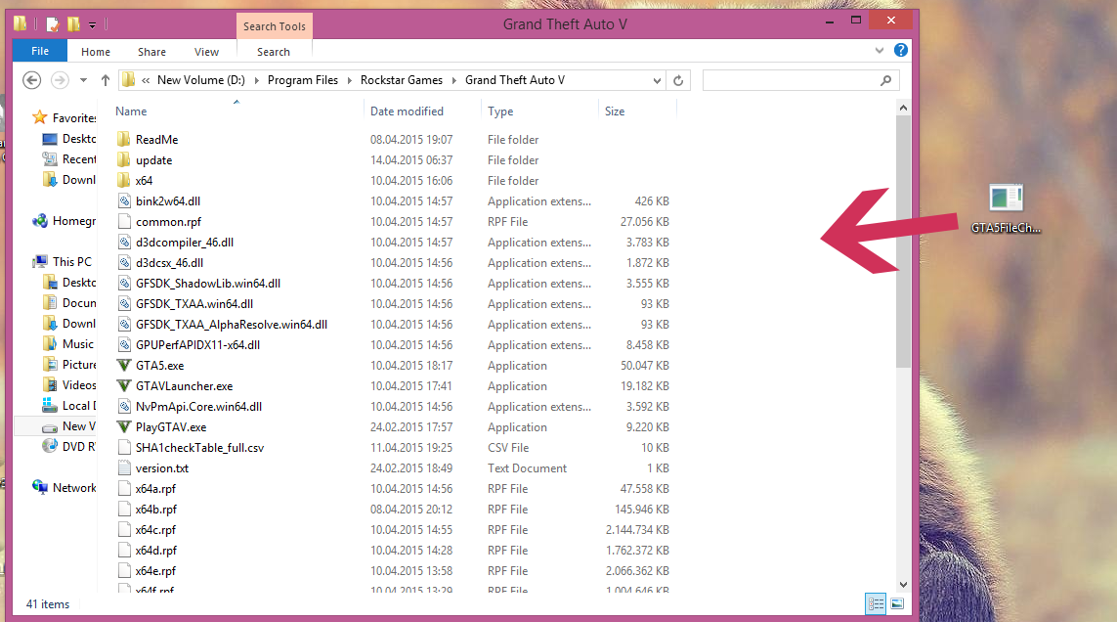Launch GTA5.exe from the file list

(x=158, y=365)
